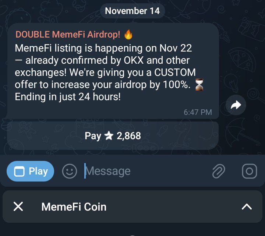This screenshot has height=236, width=265.
Task: Open the camera icon in message bar
Action: pyautogui.click(x=250, y=171)
